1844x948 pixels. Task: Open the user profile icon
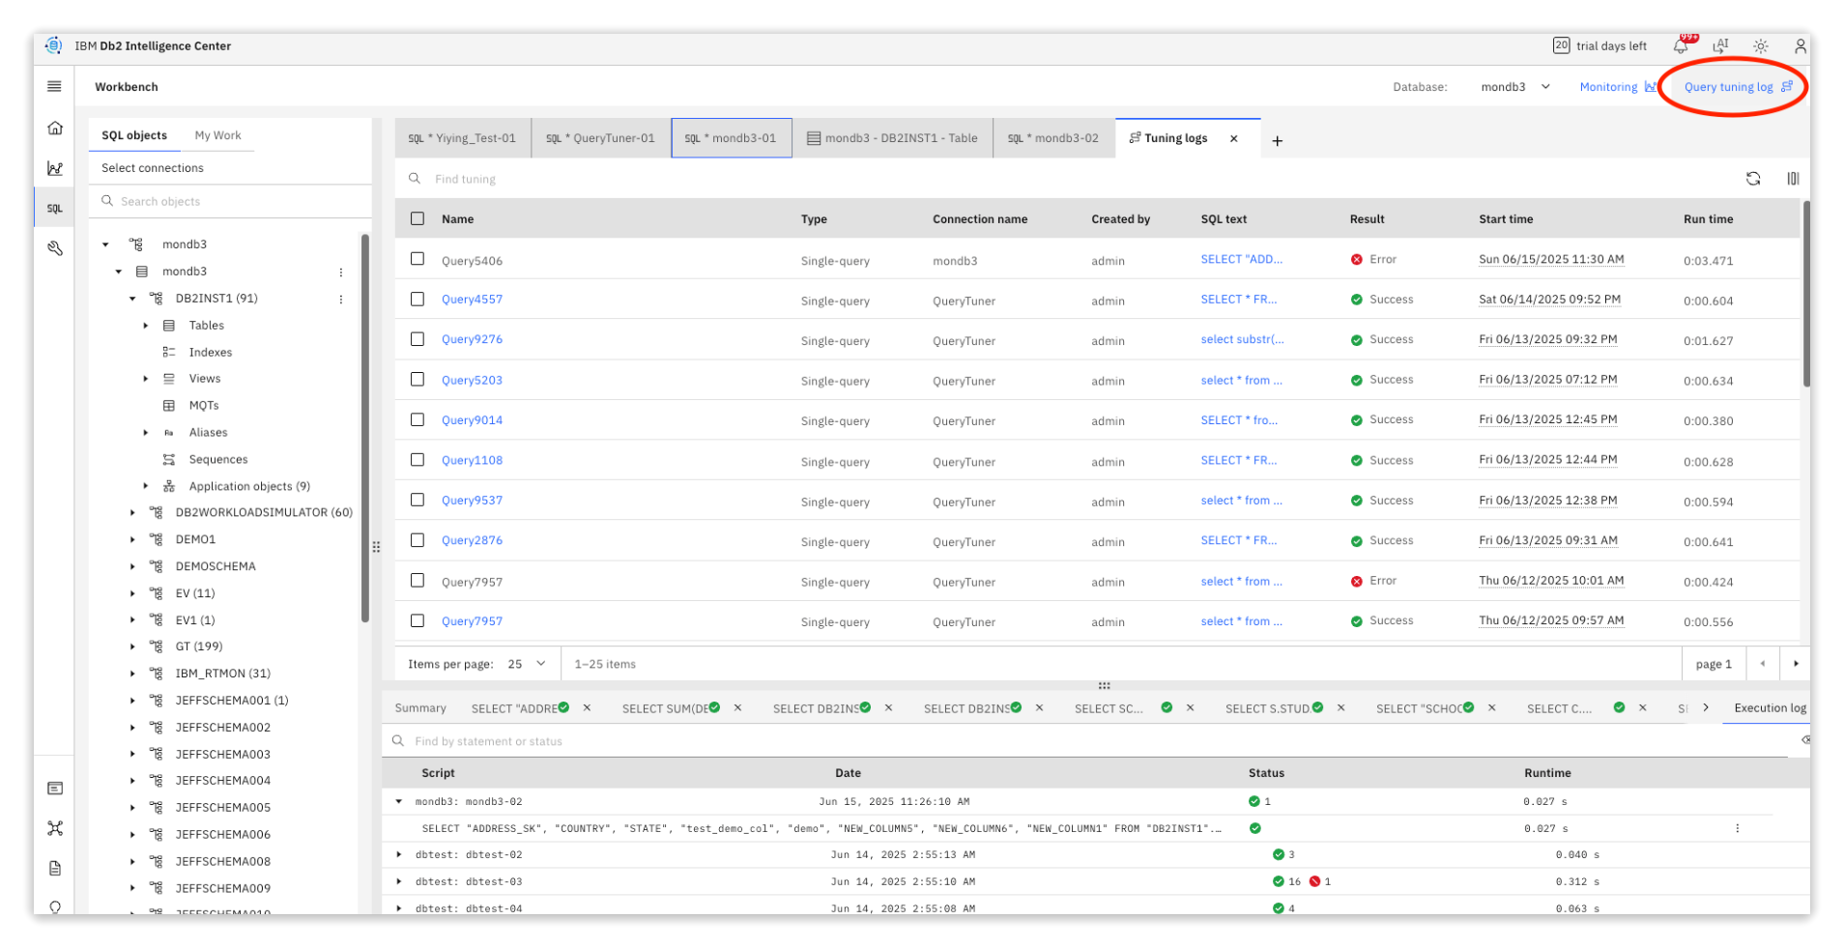coord(1800,45)
